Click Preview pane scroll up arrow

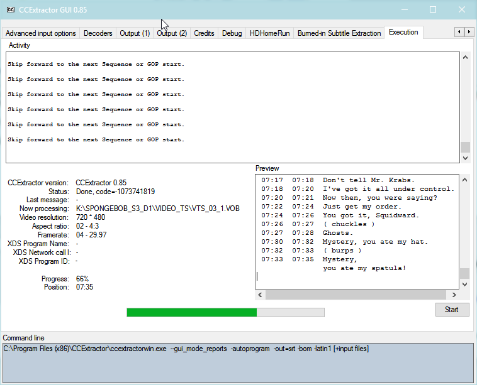464,180
